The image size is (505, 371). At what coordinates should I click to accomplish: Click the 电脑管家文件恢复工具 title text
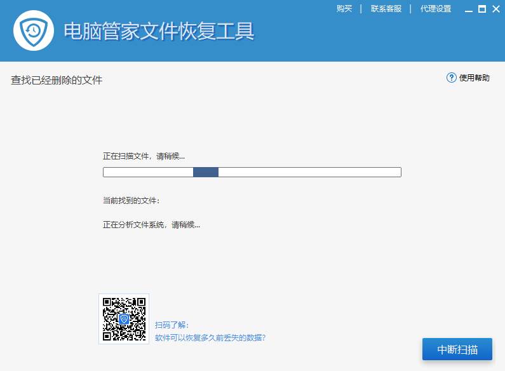159,31
